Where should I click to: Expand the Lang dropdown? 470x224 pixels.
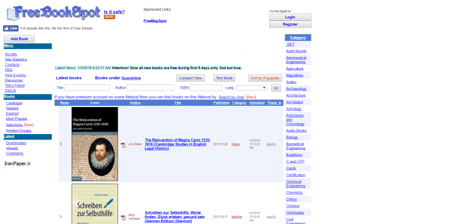pyautogui.click(x=252, y=88)
